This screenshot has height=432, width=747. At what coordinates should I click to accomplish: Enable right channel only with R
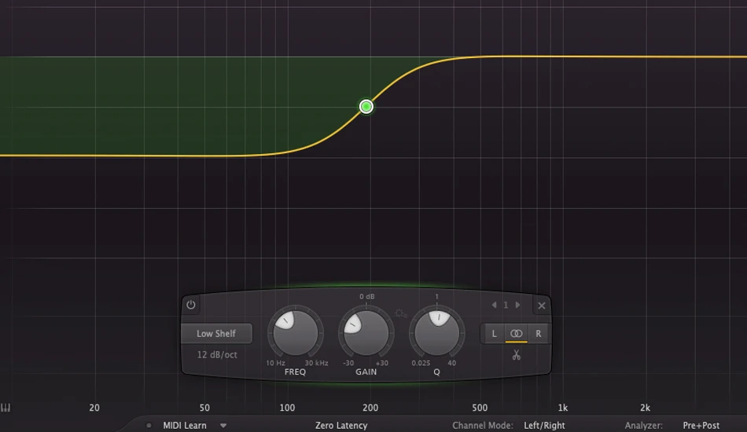(539, 334)
